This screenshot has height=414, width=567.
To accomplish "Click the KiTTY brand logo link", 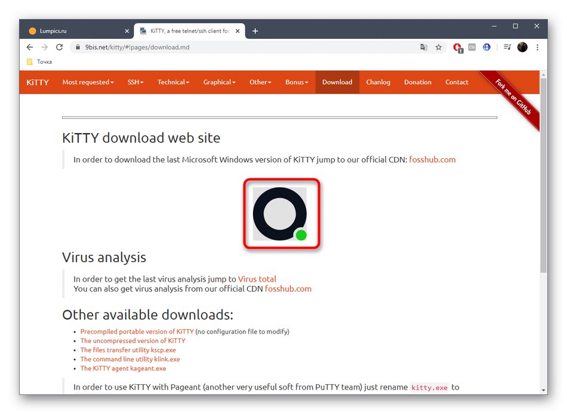I will pos(37,82).
